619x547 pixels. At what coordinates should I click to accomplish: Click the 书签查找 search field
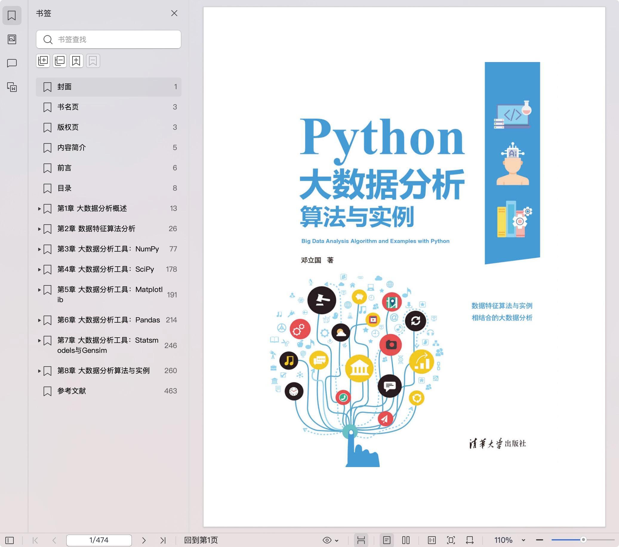(x=108, y=39)
